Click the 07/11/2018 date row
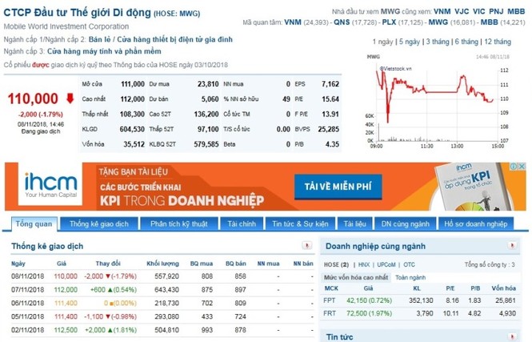This screenshot has width=532, height=342. tap(162, 290)
